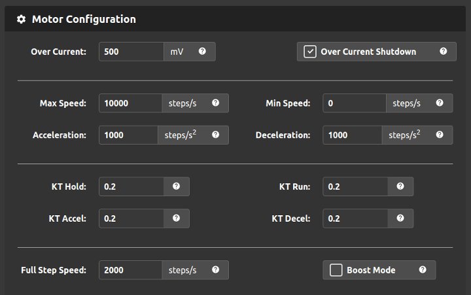This screenshot has height=295, width=471.
Task: Click the "Over Current:" field label
Action: click(x=59, y=52)
